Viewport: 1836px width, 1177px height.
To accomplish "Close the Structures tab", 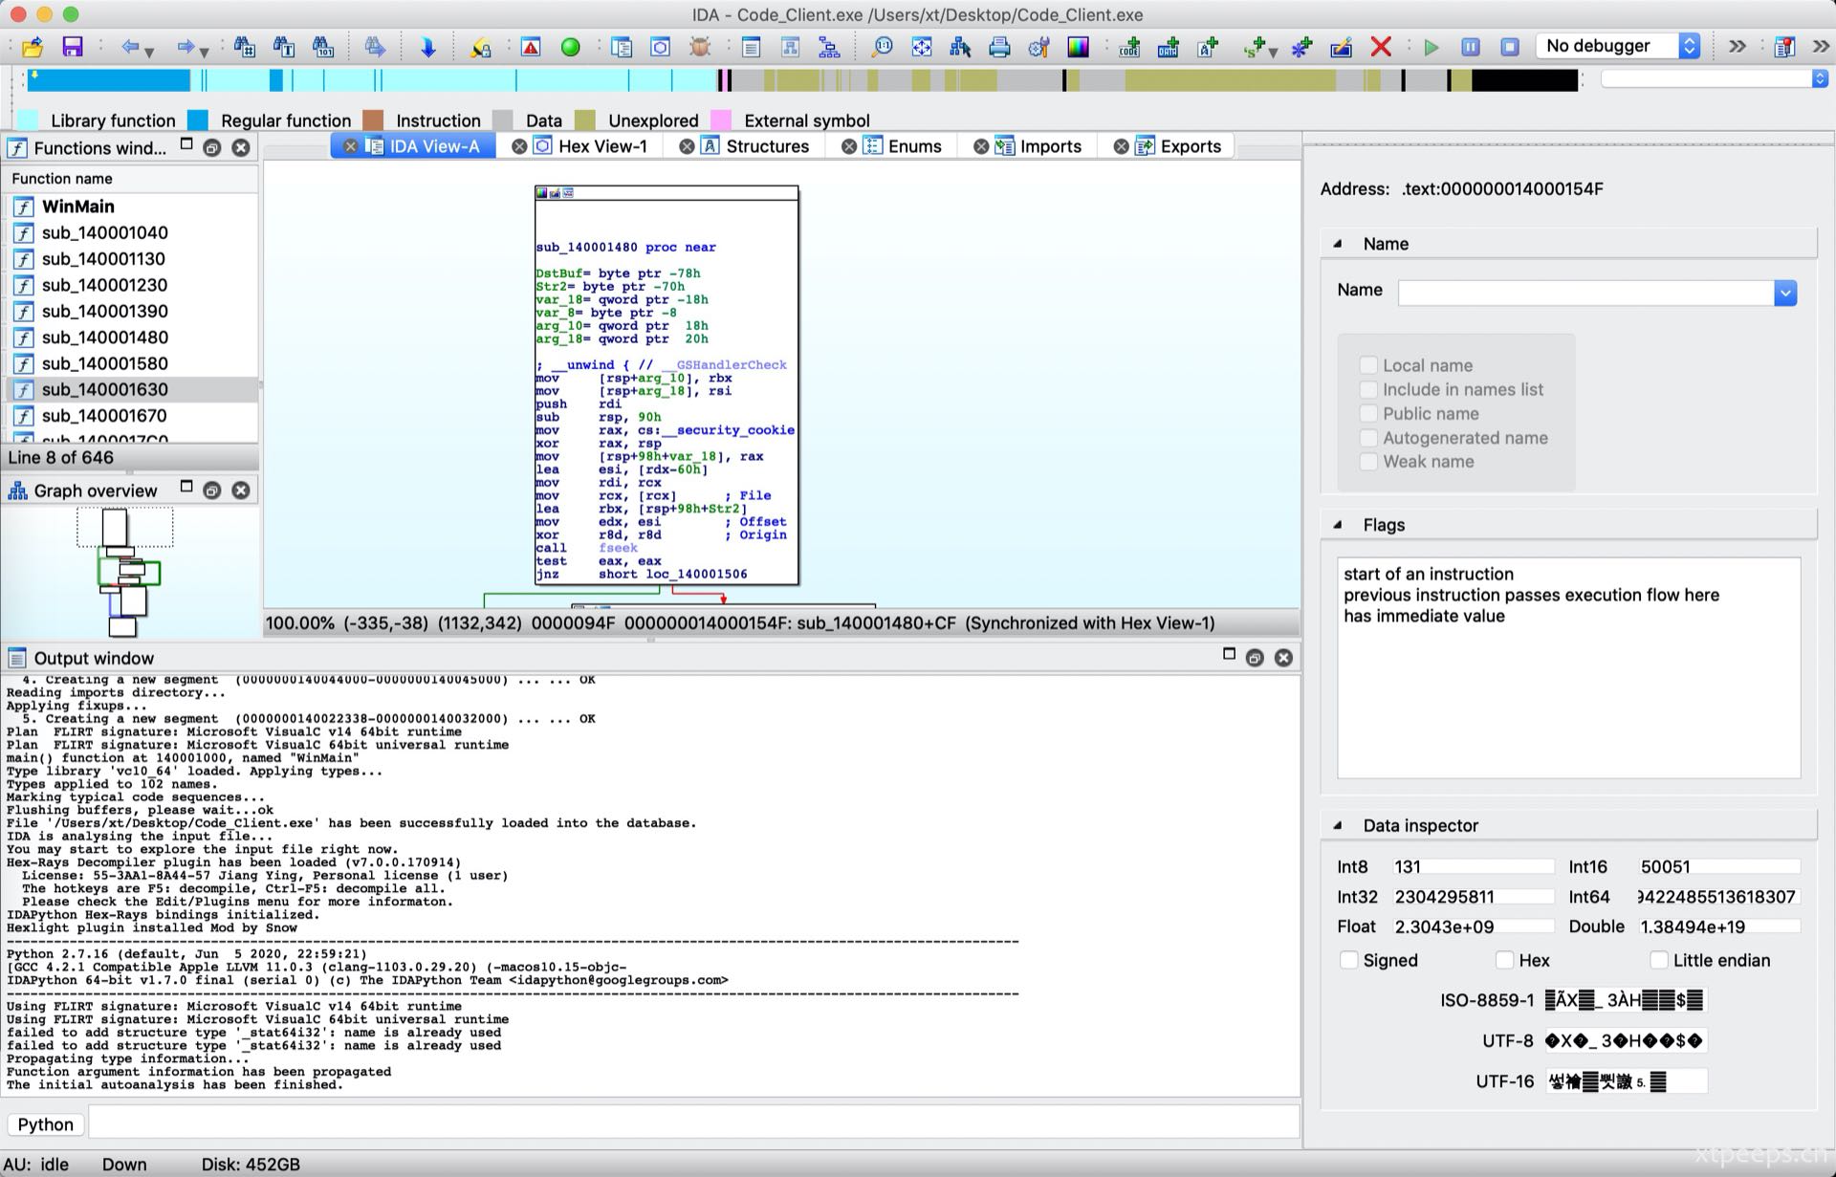I will [687, 146].
